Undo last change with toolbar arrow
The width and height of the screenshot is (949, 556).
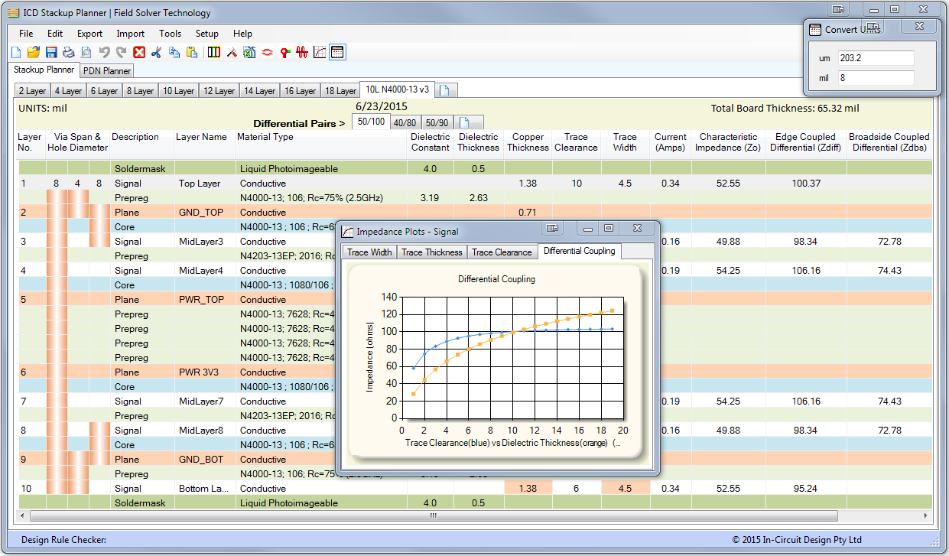tap(104, 53)
